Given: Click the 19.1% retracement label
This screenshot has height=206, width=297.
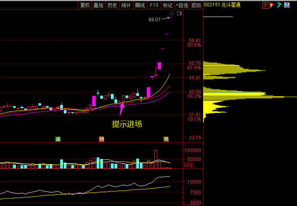Looking at the screenshot, I should pos(194,119).
